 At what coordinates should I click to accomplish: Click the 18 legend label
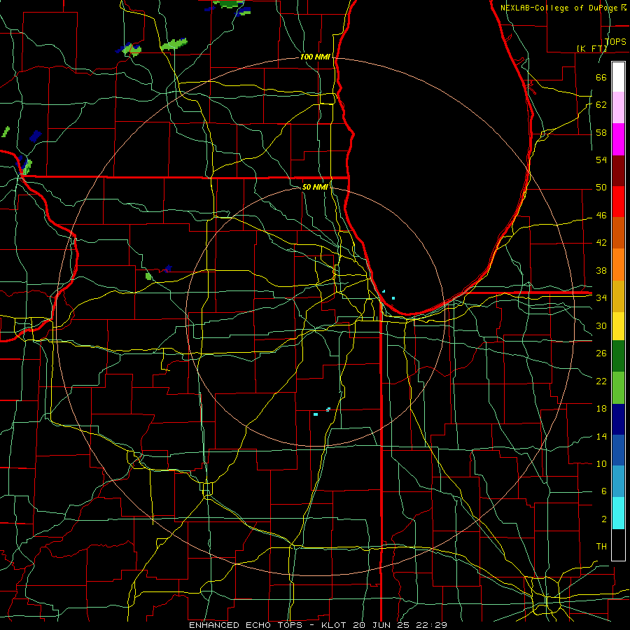click(601, 409)
